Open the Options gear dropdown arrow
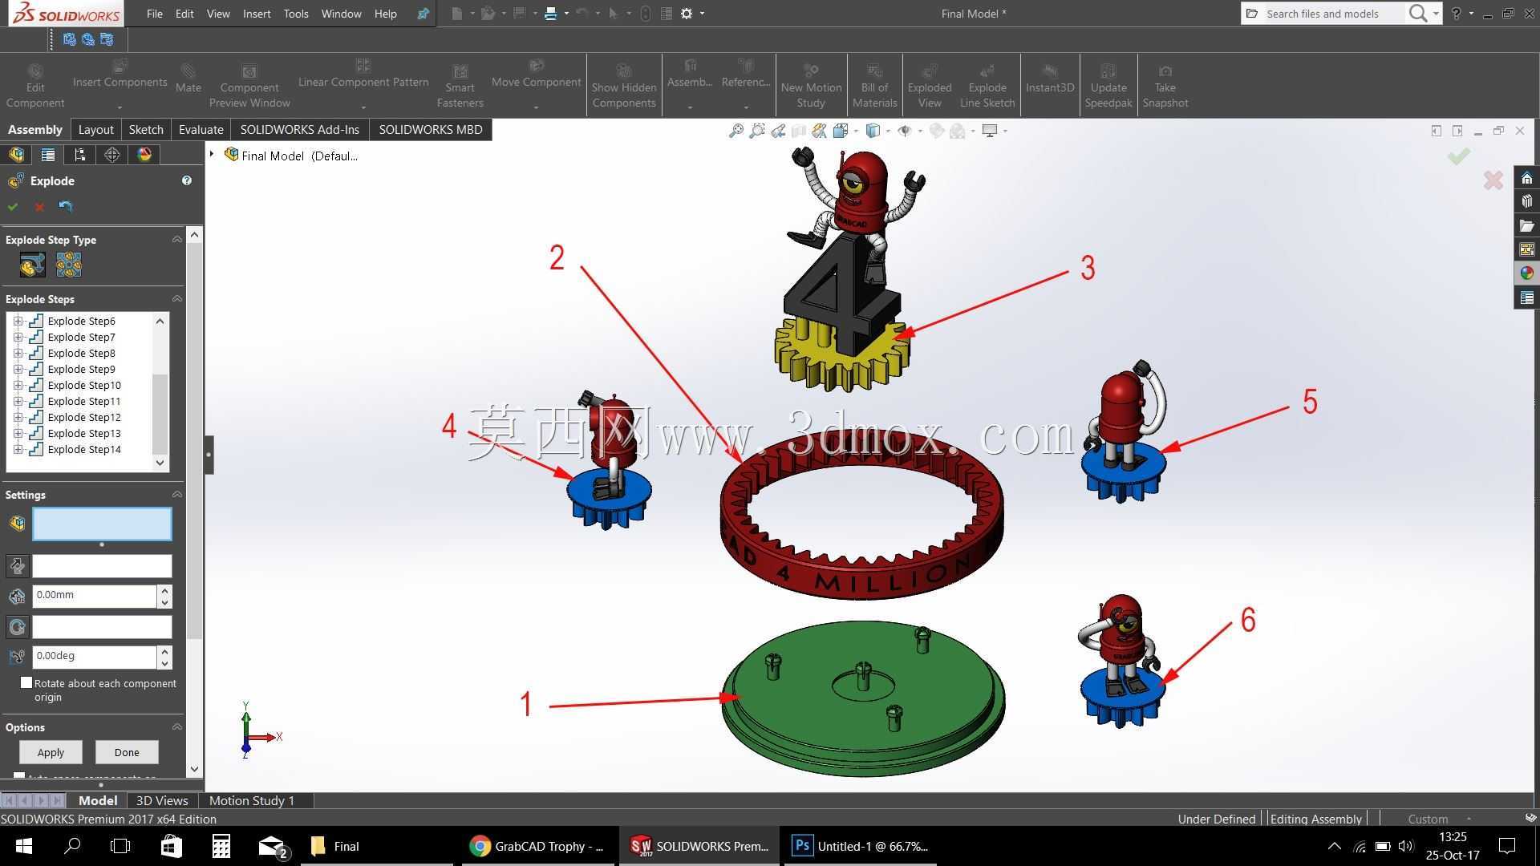 (x=702, y=14)
